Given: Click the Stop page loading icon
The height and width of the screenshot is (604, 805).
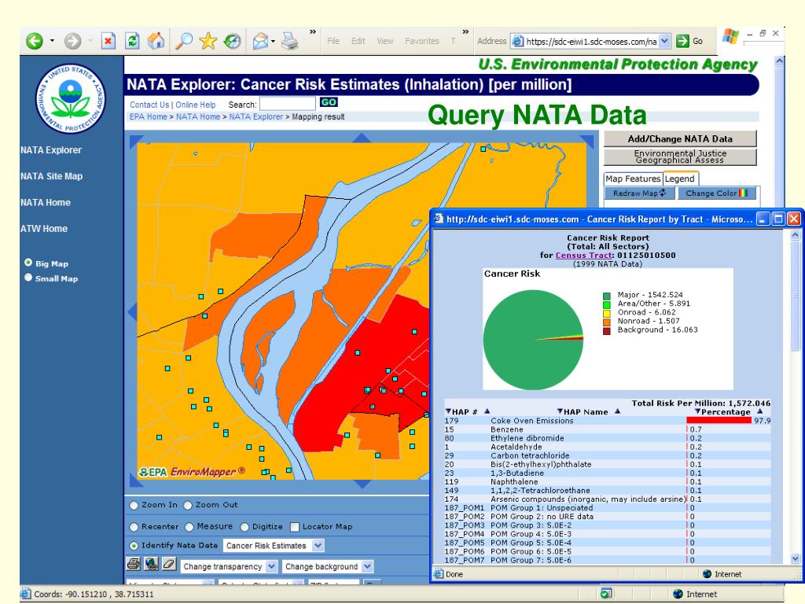Looking at the screenshot, I should pyautogui.click(x=108, y=41).
